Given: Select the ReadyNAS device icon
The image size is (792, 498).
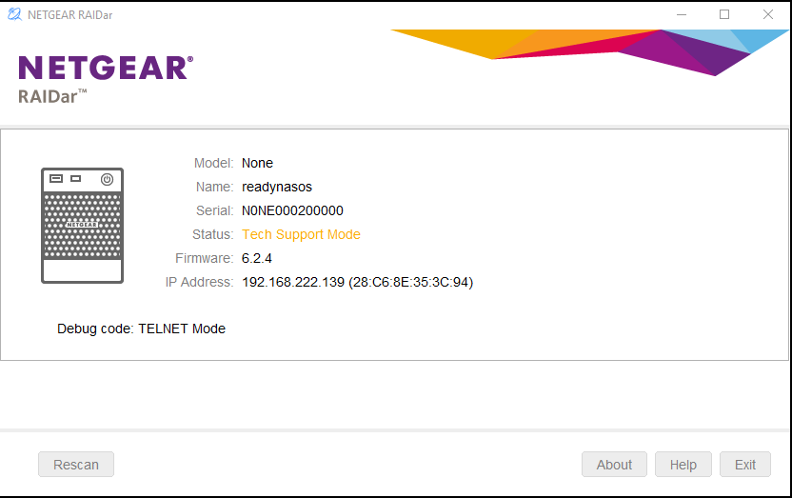Looking at the screenshot, I should 82,226.
